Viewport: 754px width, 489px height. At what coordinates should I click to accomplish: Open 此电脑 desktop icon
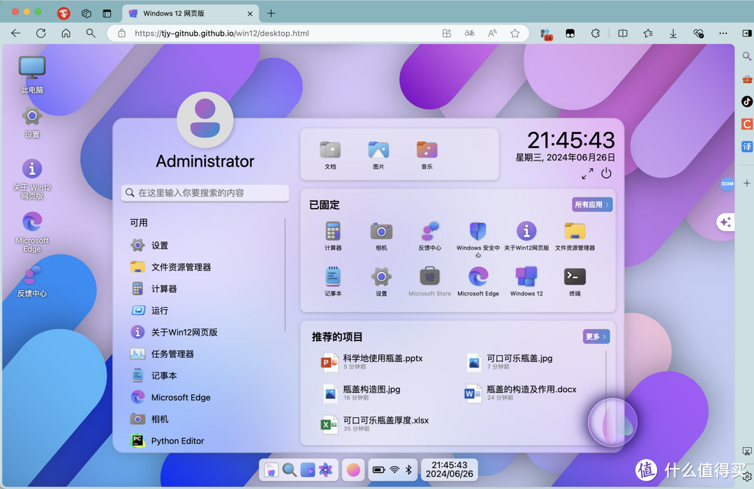[32, 75]
